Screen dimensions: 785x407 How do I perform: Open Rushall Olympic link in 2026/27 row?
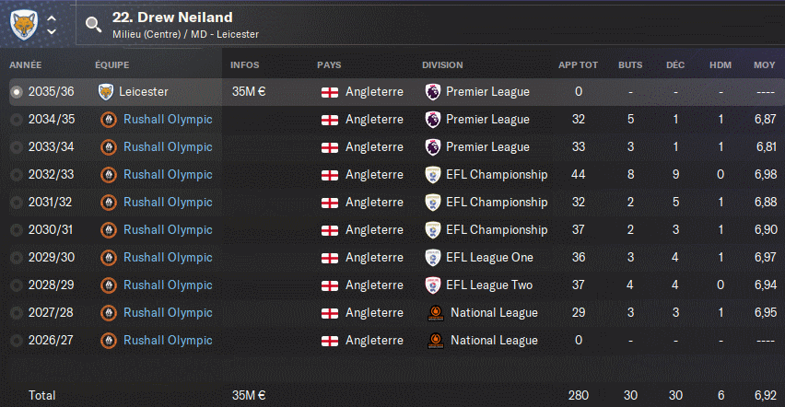point(168,341)
